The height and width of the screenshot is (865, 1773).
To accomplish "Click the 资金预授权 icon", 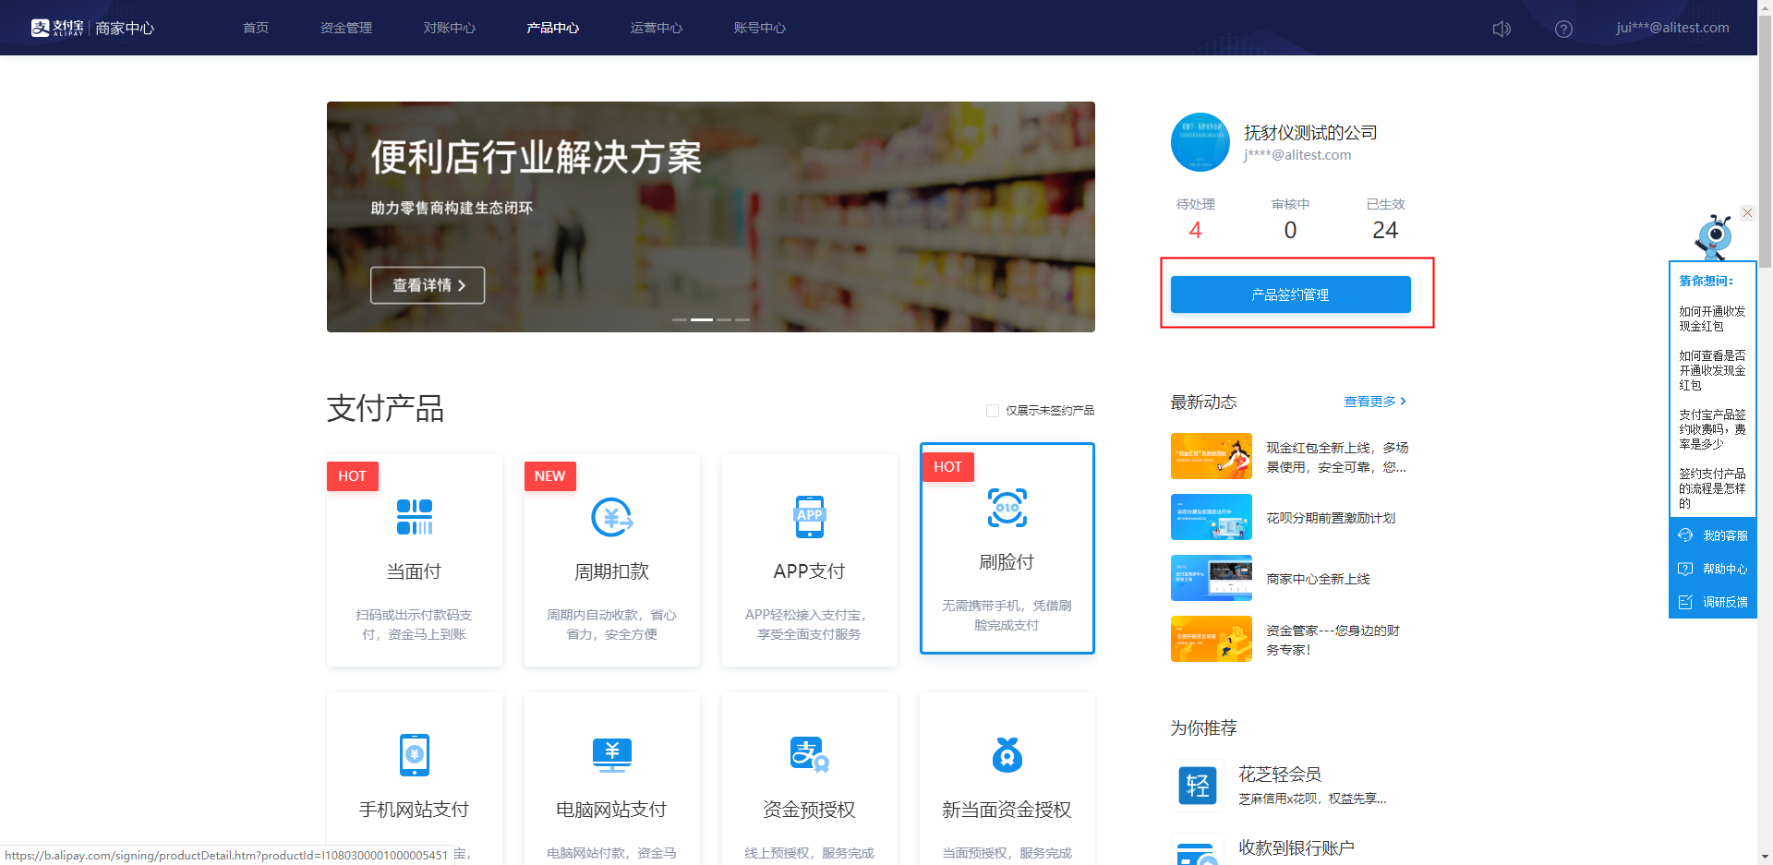I will click(x=810, y=754).
